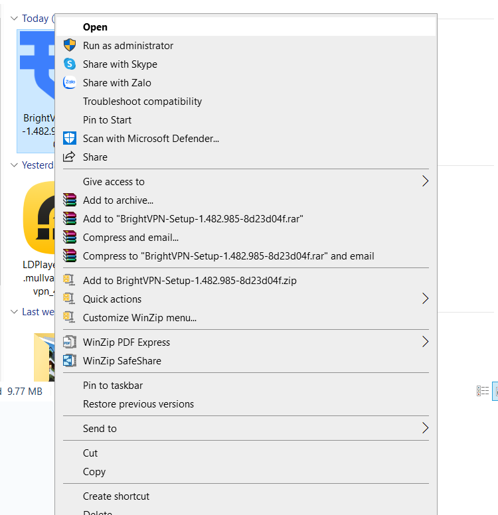Image resolution: width=498 pixels, height=515 pixels.
Task: Click the Share arrow icon
Action: tap(70, 157)
